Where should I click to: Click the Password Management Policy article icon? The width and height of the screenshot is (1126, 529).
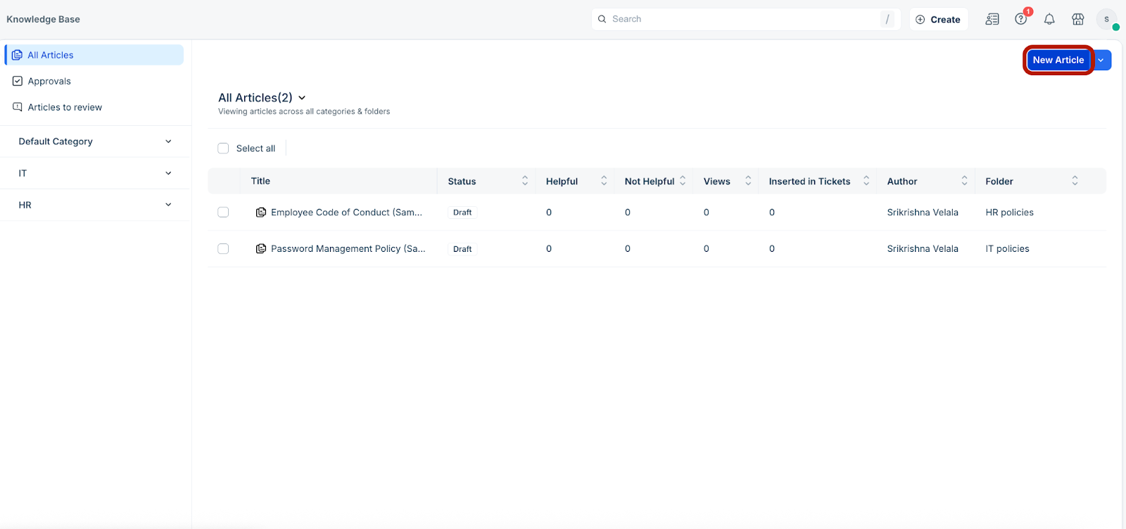[261, 249]
